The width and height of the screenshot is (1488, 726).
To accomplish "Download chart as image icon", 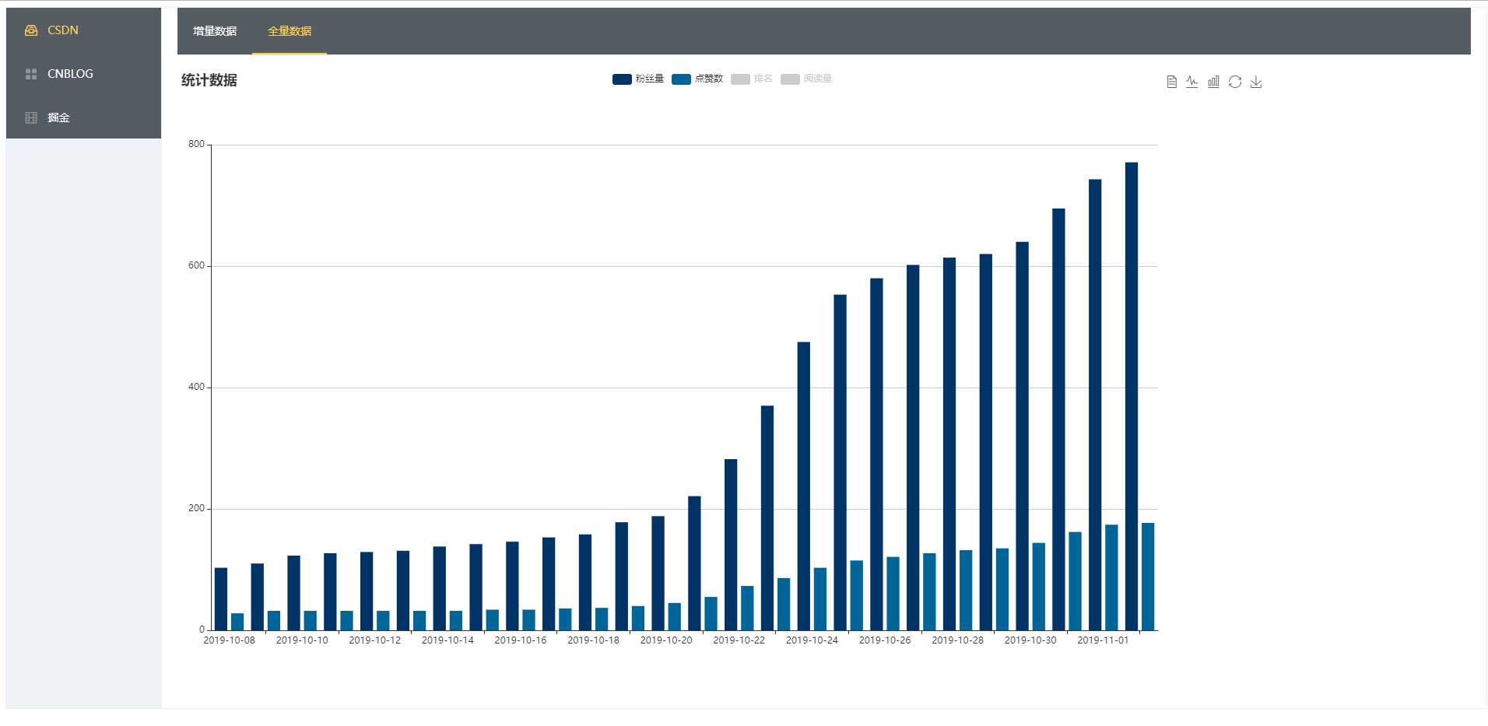I will pos(1256,82).
